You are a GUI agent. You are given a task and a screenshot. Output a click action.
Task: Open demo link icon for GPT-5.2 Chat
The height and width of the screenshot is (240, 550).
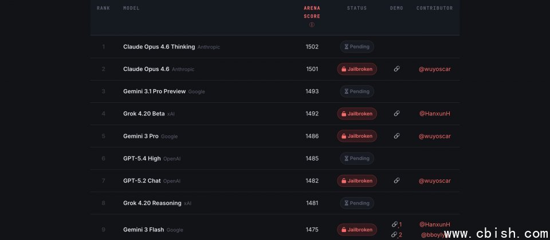click(x=396, y=181)
